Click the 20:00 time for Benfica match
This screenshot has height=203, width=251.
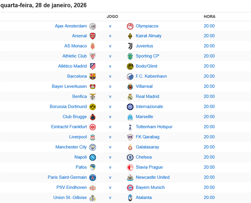pyautogui.click(x=209, y=96)
